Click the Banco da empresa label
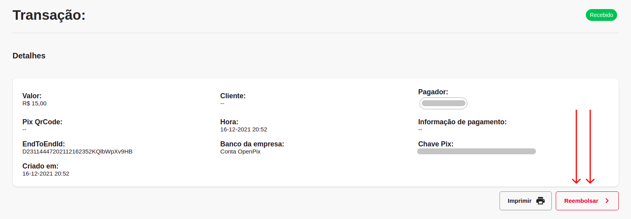The width and height of the screenshot is (631, 219). click(x=252, y=144)
